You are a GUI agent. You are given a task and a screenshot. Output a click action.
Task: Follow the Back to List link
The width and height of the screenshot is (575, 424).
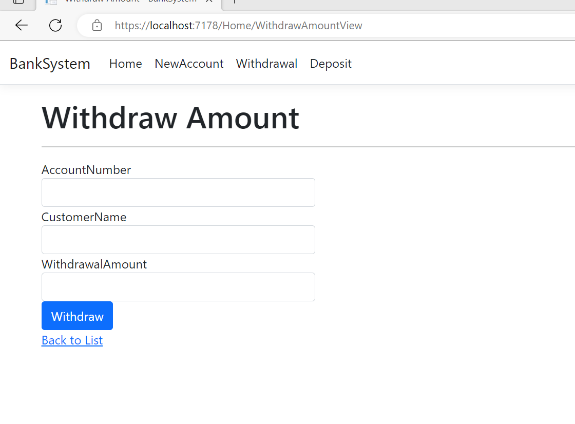(x=72, y=340)
